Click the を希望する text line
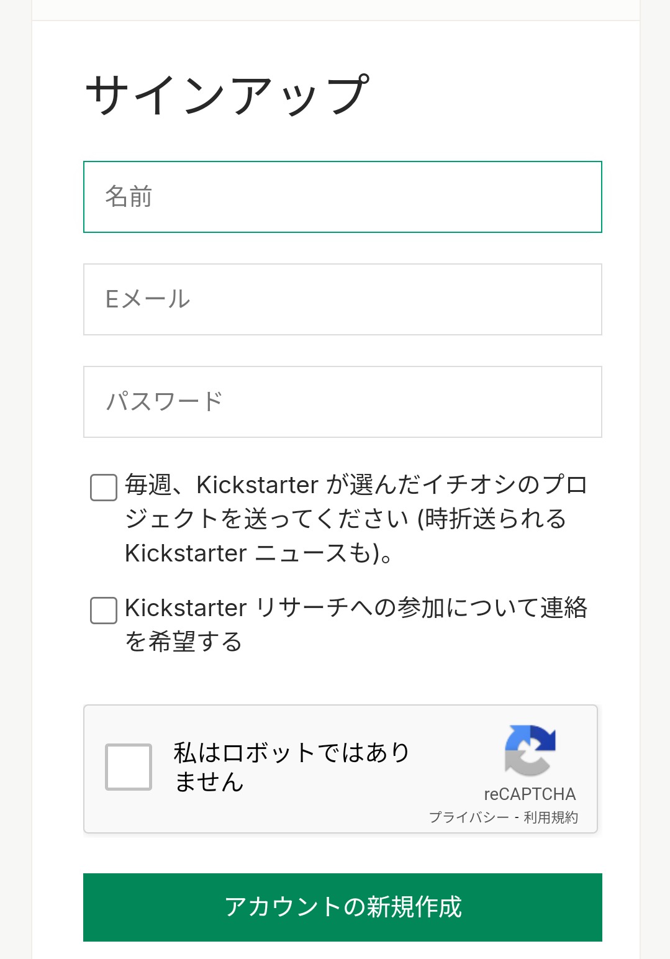Screen dimensions: 670x959 pos(183,641)
